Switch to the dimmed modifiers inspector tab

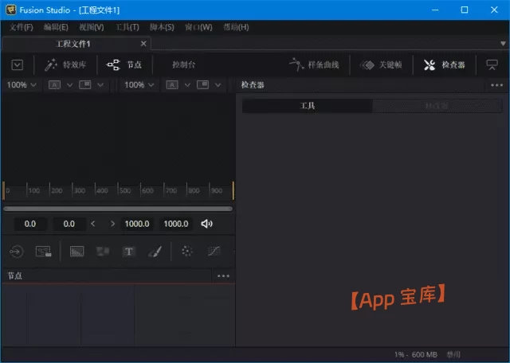[437, 106]
